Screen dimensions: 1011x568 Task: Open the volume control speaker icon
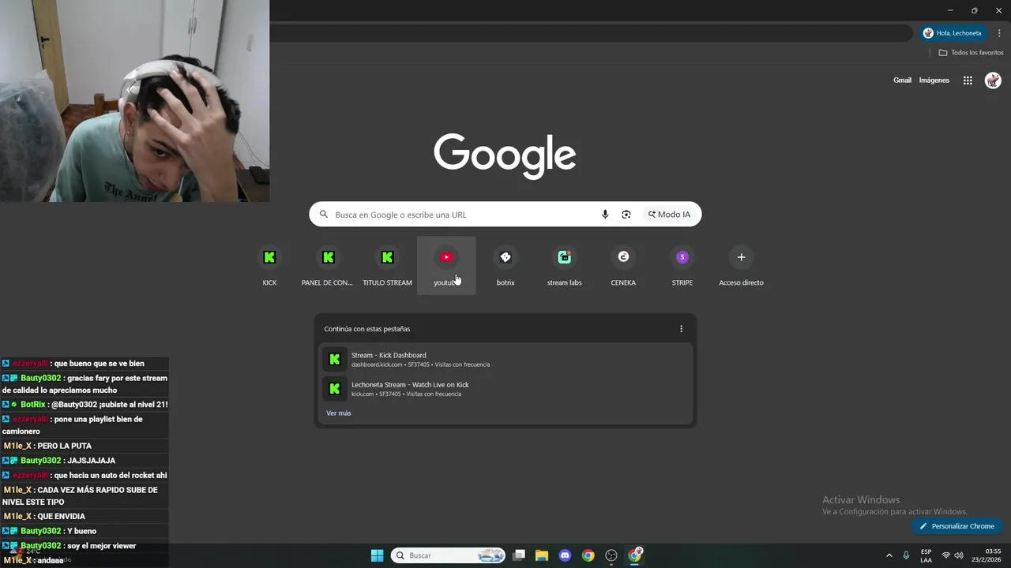tap(959, 555)
